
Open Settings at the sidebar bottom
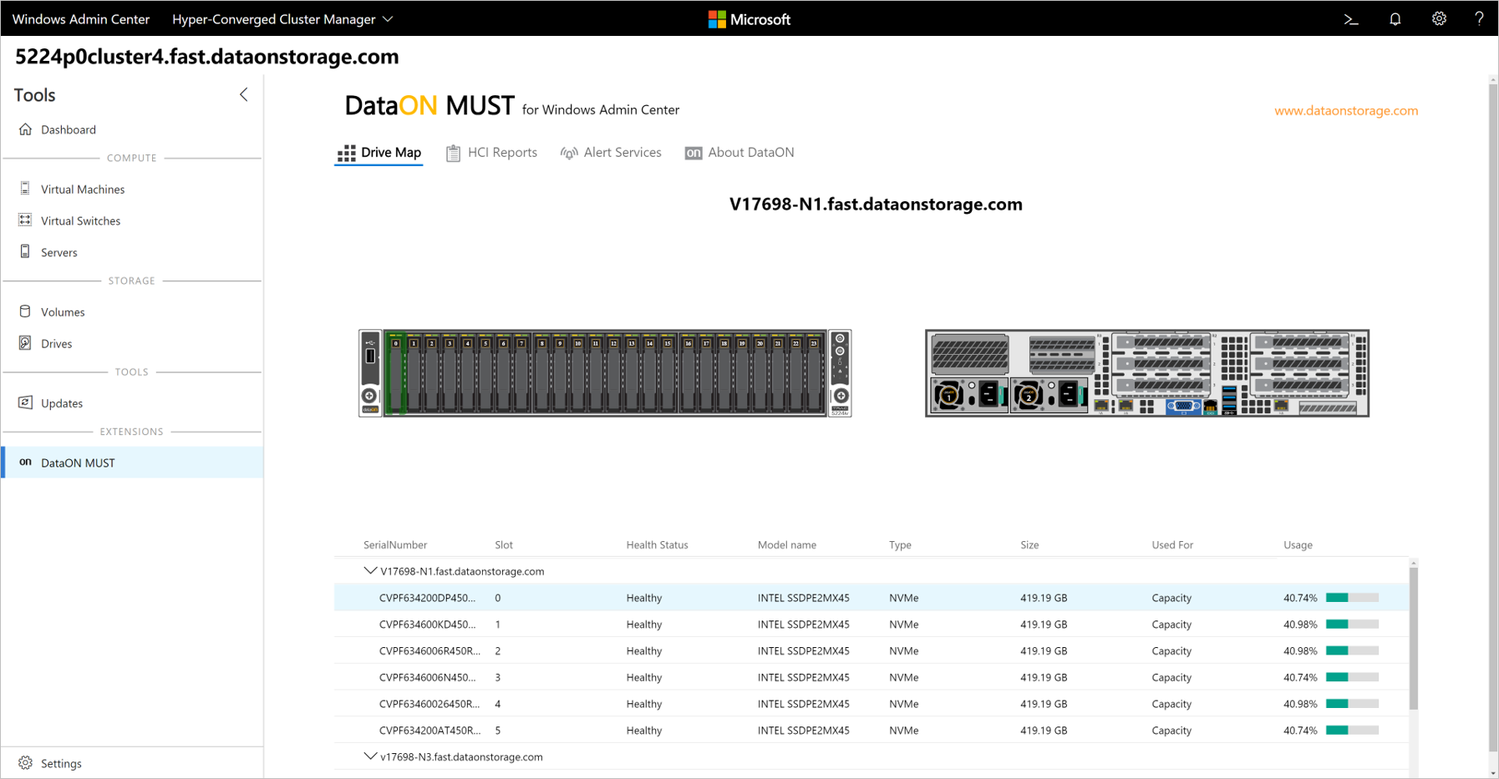[61, 763]
